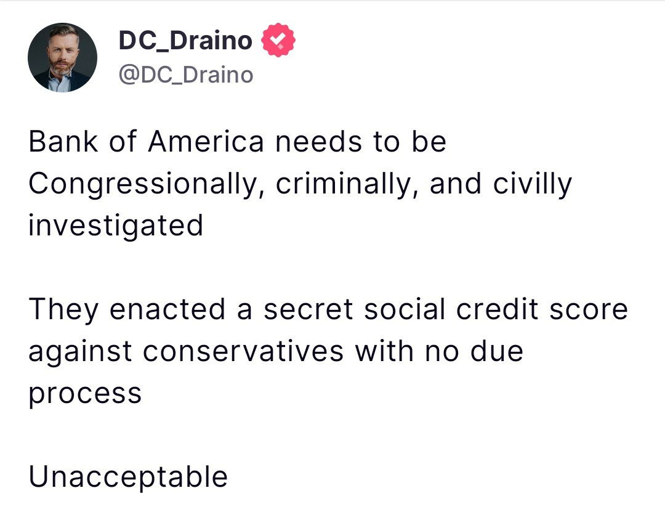The width and height of the screenshot is (665, 525).
Task: Click the phrase "social credit score"
Action: 496,309
